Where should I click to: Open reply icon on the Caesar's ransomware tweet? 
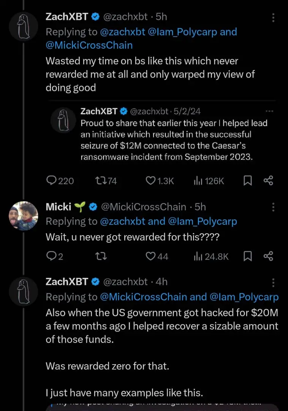pos(51,181)
